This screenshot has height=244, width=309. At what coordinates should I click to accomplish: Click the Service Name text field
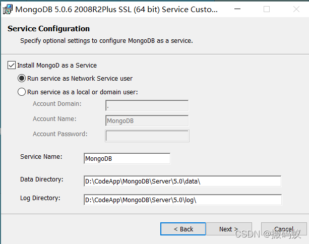(127, 158)
